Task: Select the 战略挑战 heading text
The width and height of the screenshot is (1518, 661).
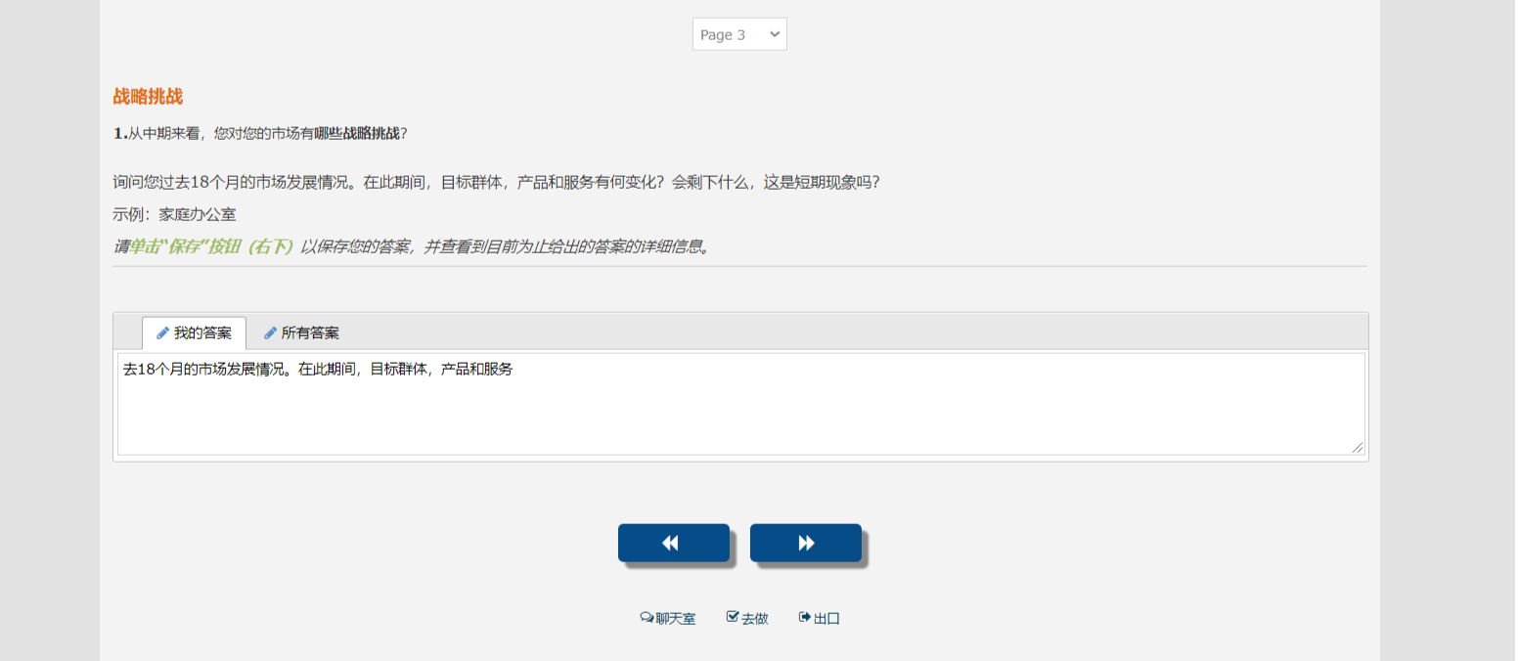Action: 148,97
